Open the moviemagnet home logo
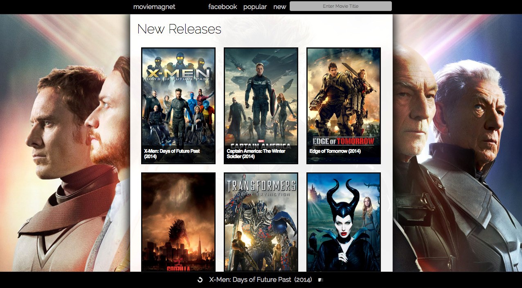 click(154, 7)
